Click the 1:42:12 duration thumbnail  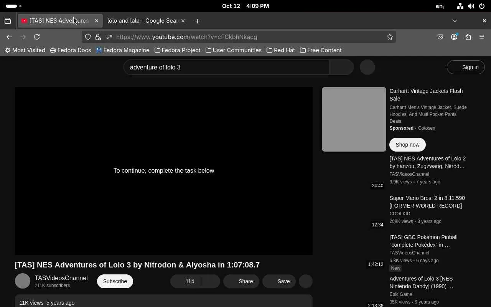click(354, 251)
